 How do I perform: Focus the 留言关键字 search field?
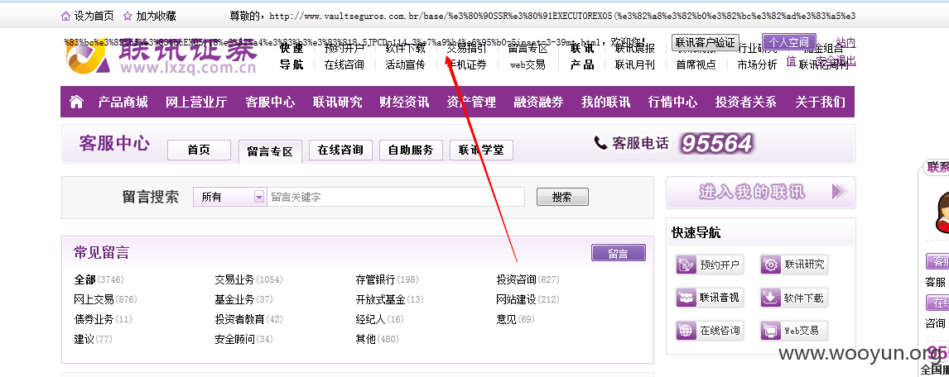[x=396, y=197]
